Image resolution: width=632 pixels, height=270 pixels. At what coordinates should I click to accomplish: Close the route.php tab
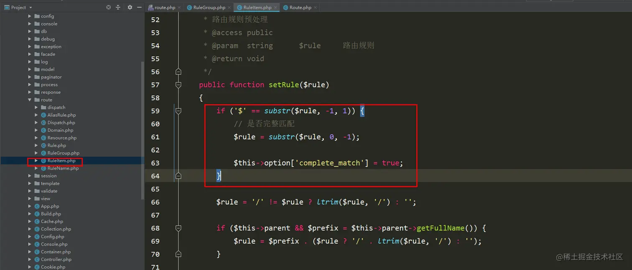click(x=179, y=7)
